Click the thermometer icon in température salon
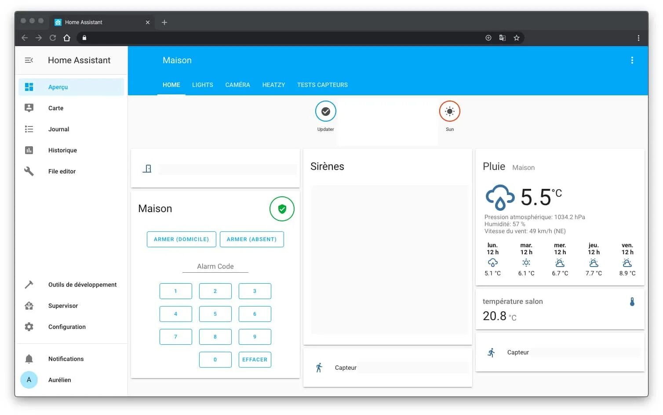 coord(632,302)
